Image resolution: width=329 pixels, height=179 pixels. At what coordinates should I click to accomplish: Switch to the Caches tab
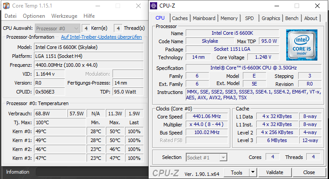pos(180,18)
